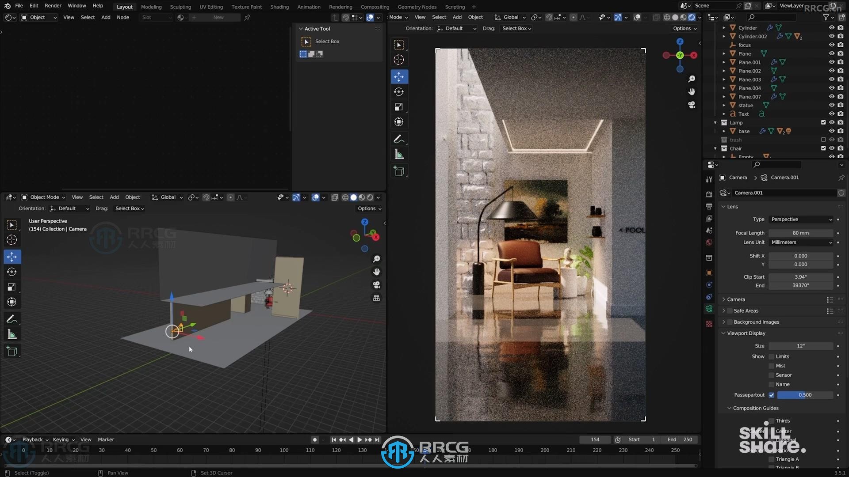849x477 pixels.
Task: Pin the Camera.001 properties panel
Action: pyautogui.click(x=841, y=178)
